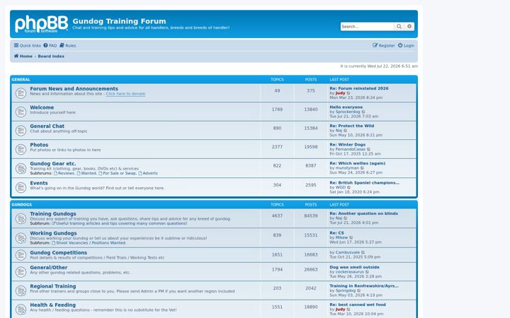
Task: View Cambusvale's profile
Action: tap(348, 252)
